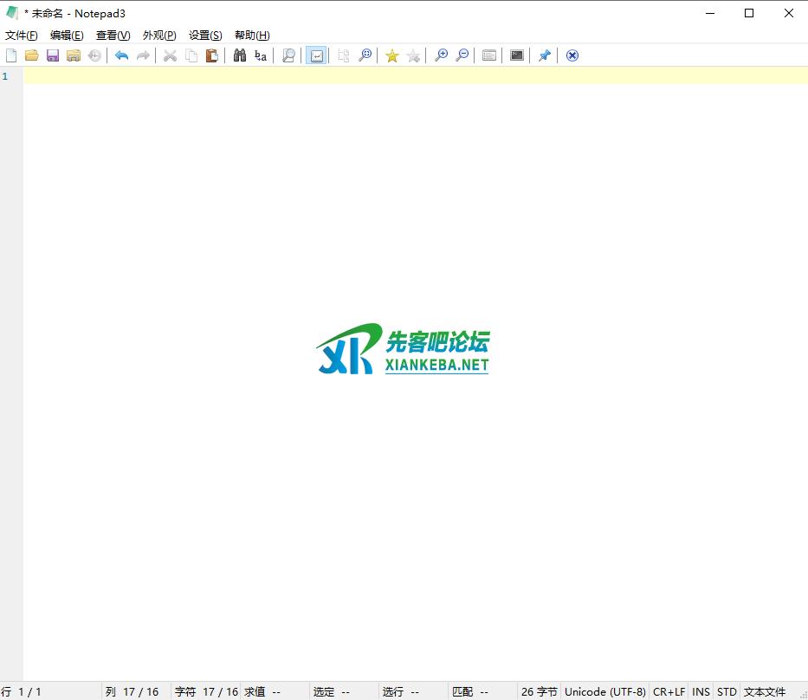The width and height of the screenshot is (808, 700).
Task: Click the STD indicator in status bar
Action: [x=727, y=691]
